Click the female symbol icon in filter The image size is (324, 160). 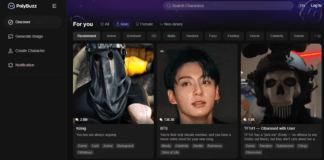click(x=137, y=24)
